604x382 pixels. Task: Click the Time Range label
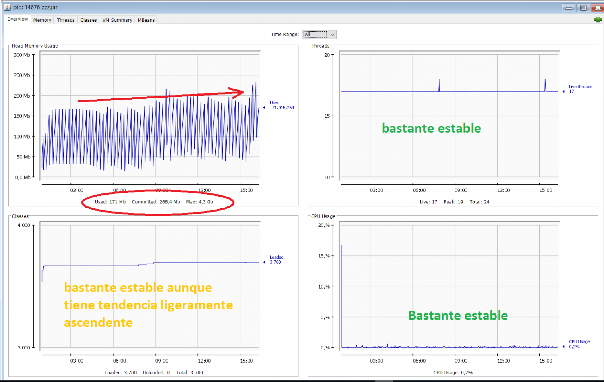[285, 35]
